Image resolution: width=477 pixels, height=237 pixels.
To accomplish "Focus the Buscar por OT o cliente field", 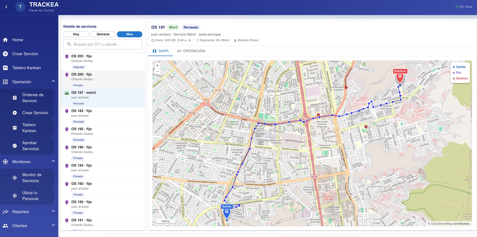I will coord(103,44).
